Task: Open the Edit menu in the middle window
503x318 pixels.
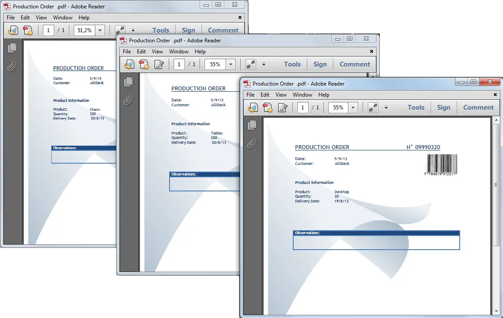Action: tap(141, 52)
